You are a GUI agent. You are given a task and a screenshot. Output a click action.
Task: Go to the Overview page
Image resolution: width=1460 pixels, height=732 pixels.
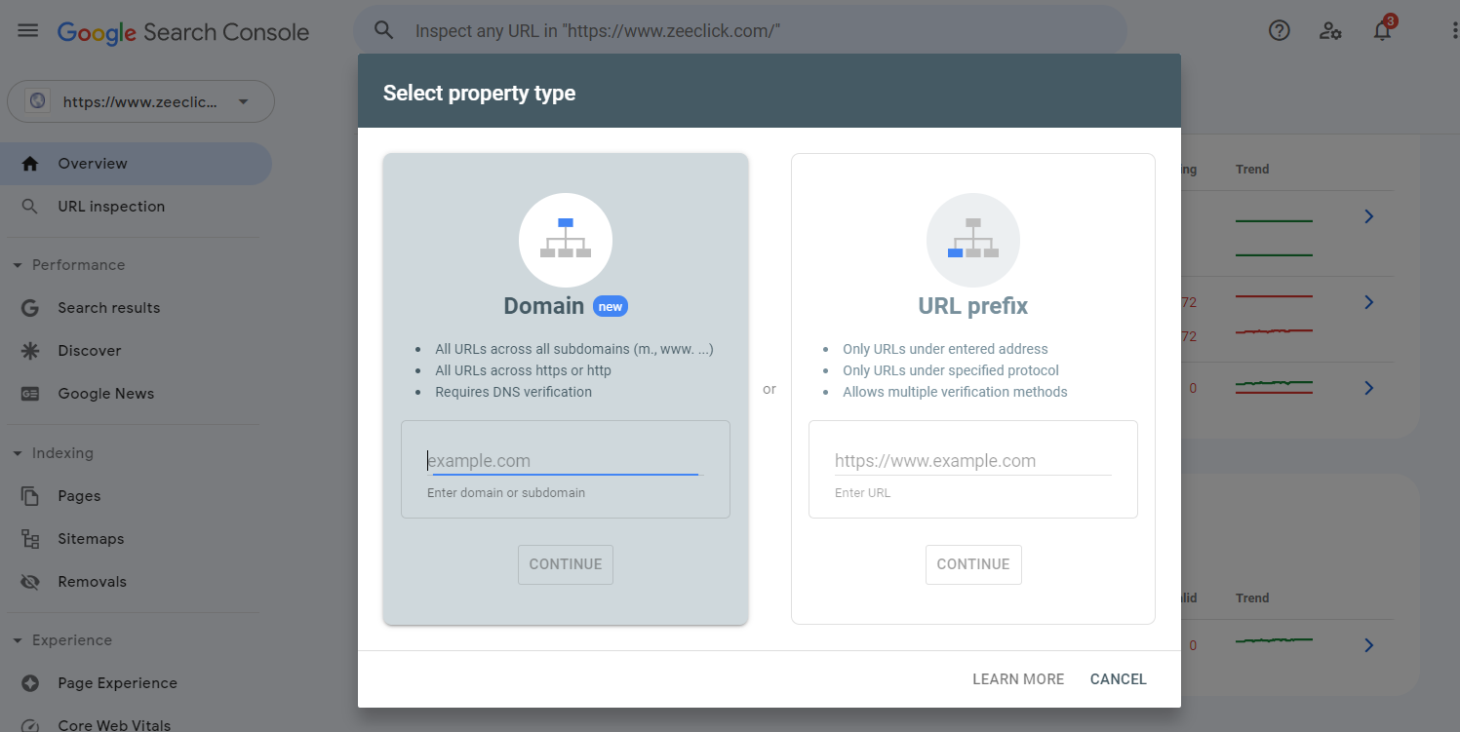tap(94, 163)
